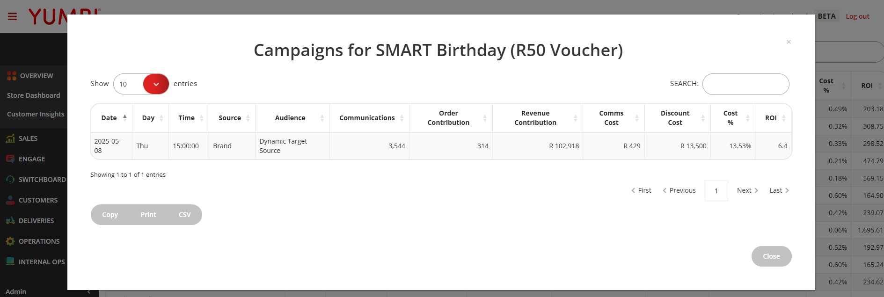Click the Log out link
This screenshot has width=884, height=297.
tap(857, 16)
